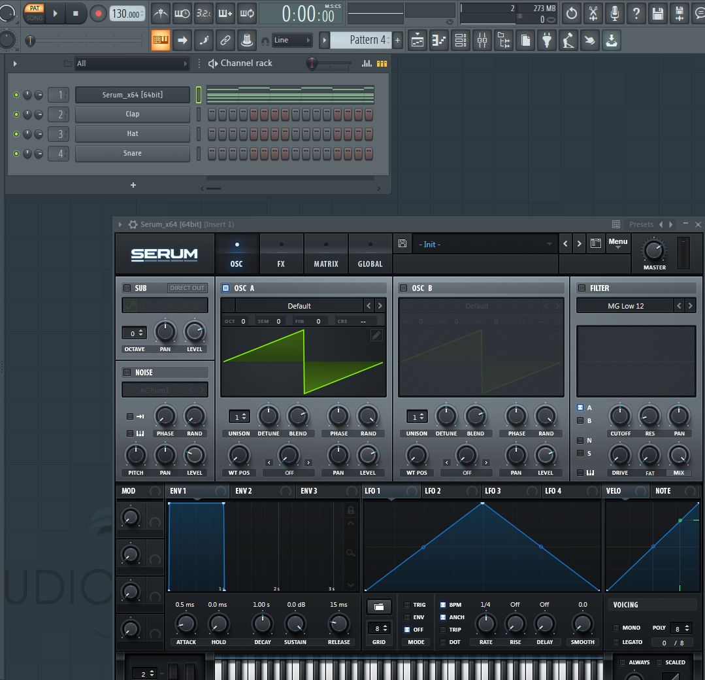Enable the LEGATO checkbox

[616, 642]
